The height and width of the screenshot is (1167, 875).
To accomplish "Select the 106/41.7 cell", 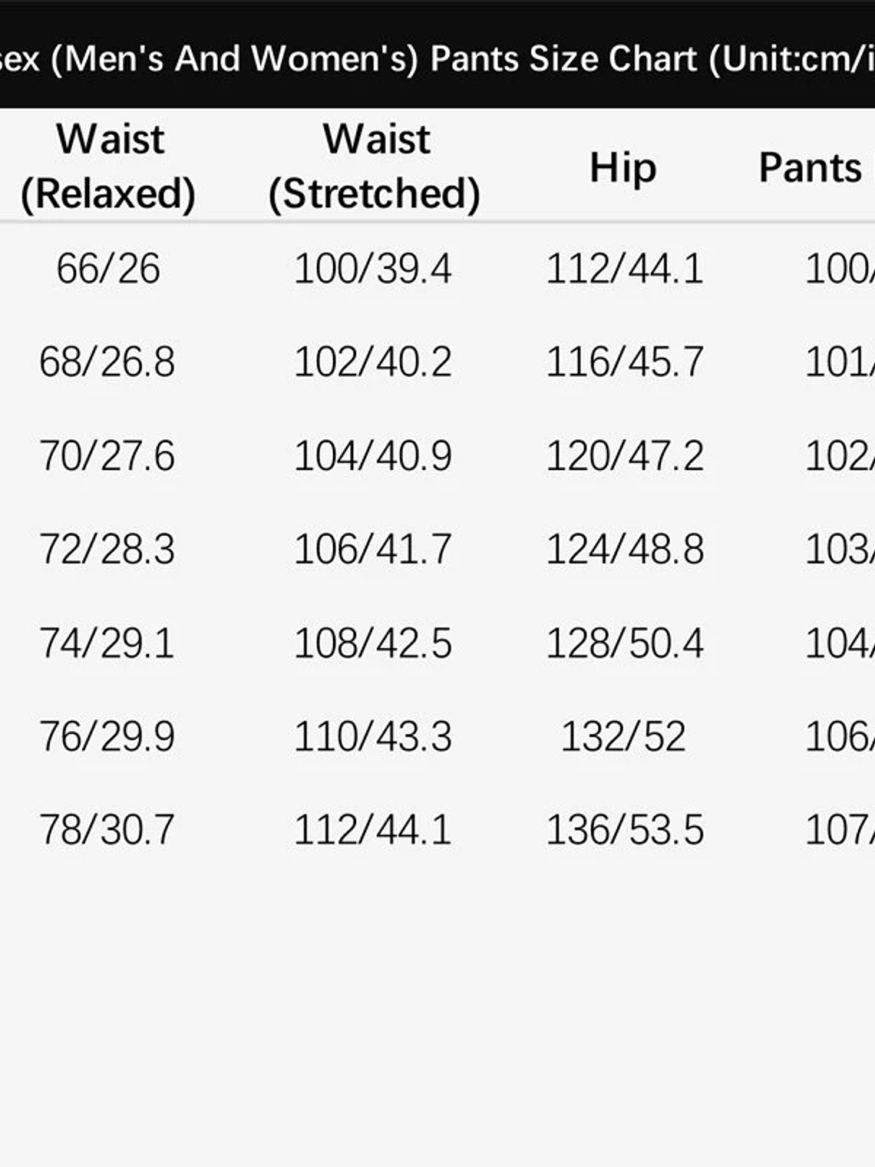I will click(373, 549).
